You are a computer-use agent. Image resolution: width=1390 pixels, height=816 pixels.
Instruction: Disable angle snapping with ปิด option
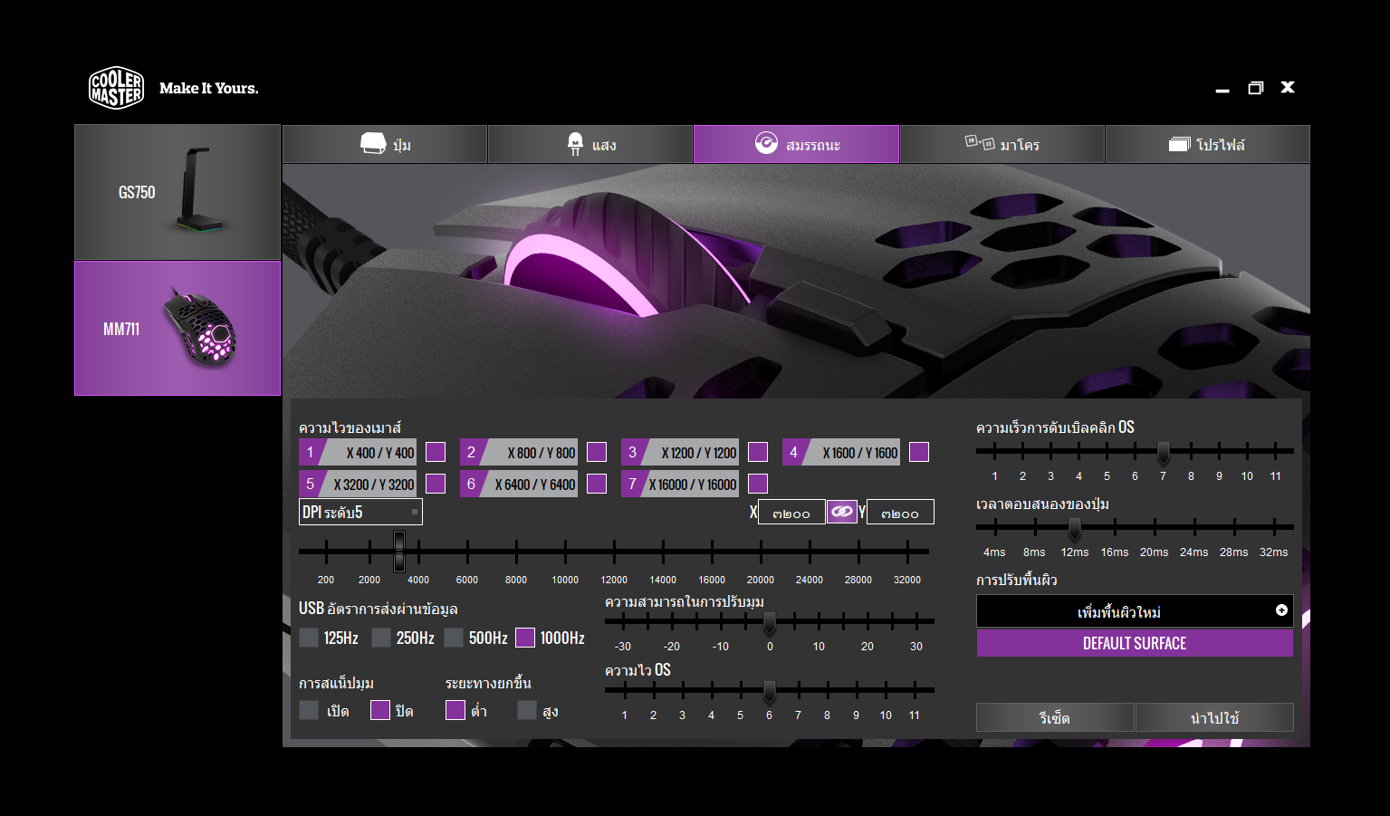tap(380, 710)
